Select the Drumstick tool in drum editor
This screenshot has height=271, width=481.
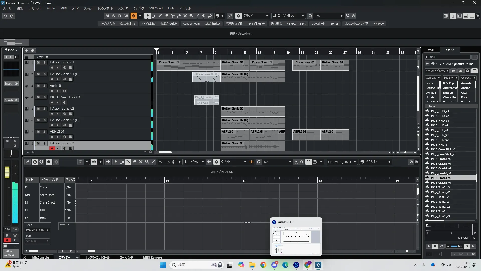click(128, 162)
